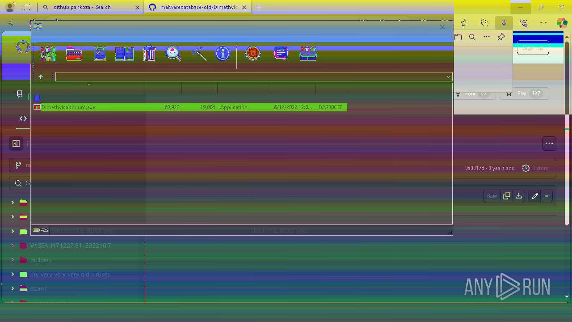Download the raw file icon
The width and height of the screenshot is (572, 322).
519,196
